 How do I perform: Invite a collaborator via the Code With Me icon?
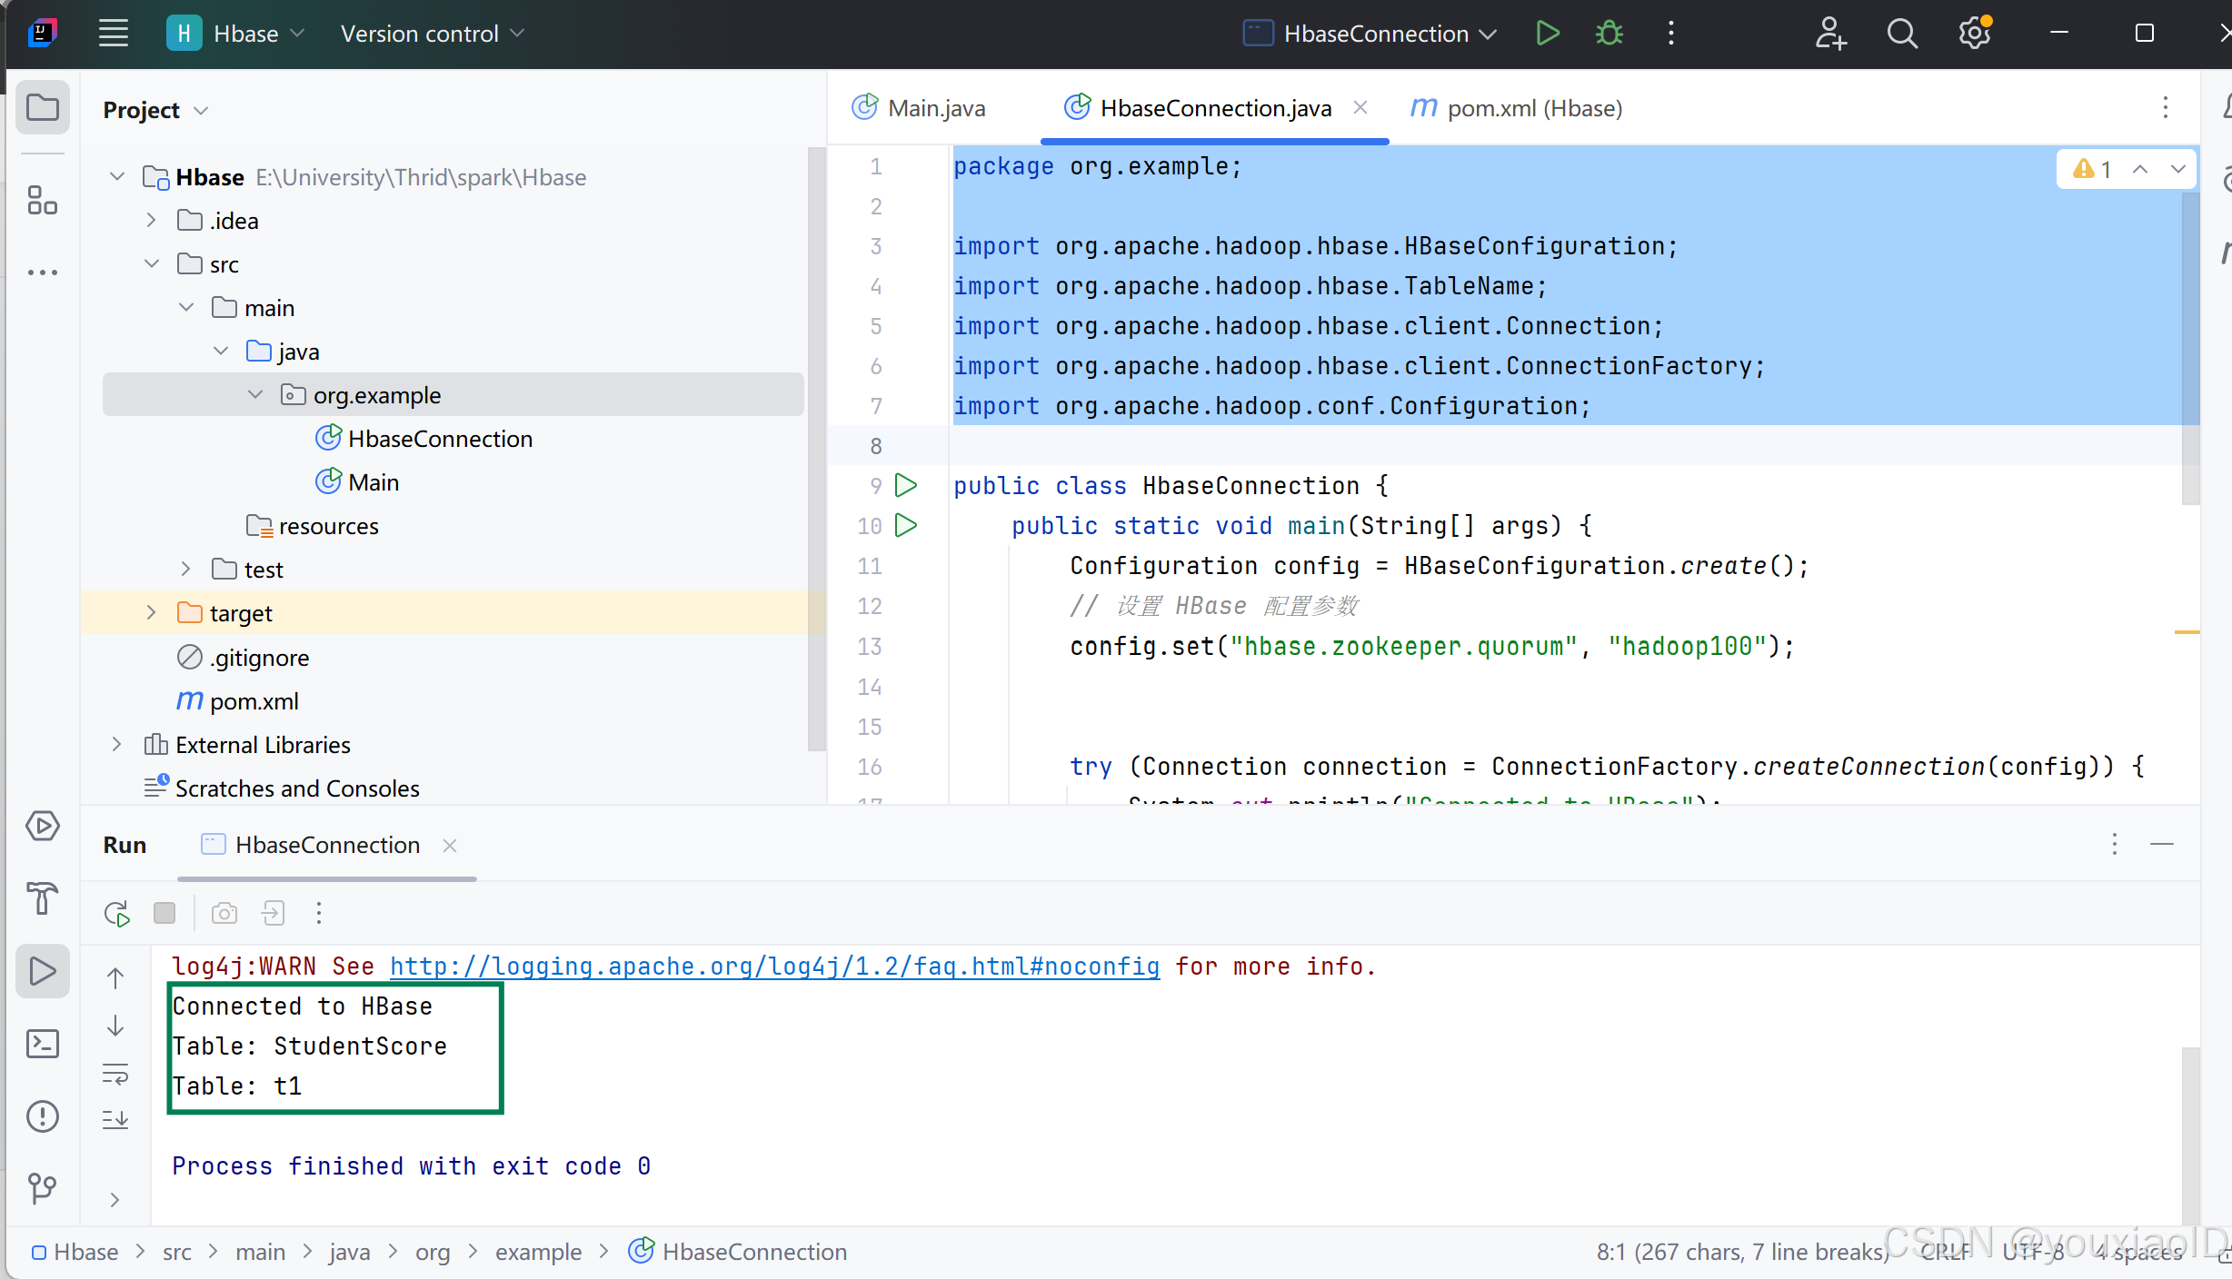(1830, 33)
